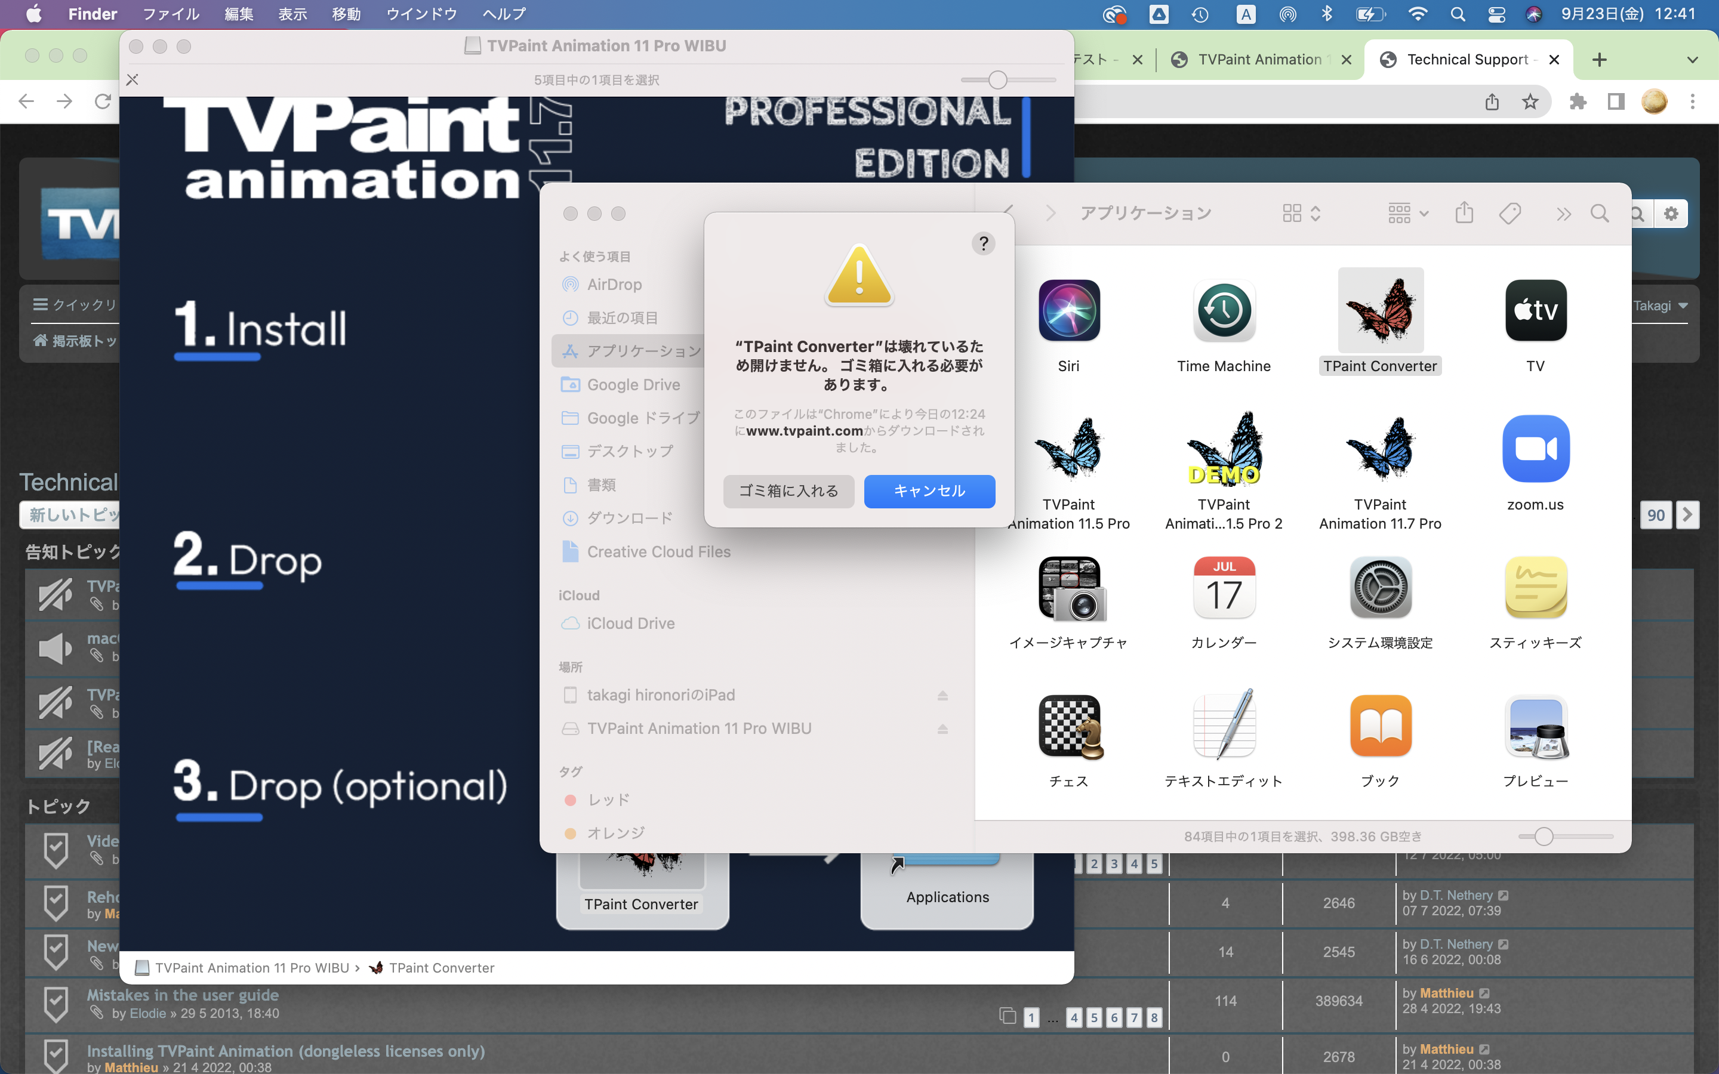The width and height of the screenshot is (1719, 1074).
Task: Select TVPaint Animation 11.7 Pro icon
Action: (1380, 449)
